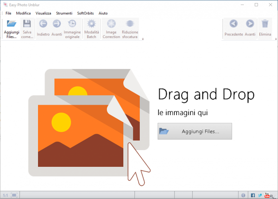Click the Salva come floppy disk icon
Image resolution: width=278 pixels, height=199 pixels.
(27, 24)
